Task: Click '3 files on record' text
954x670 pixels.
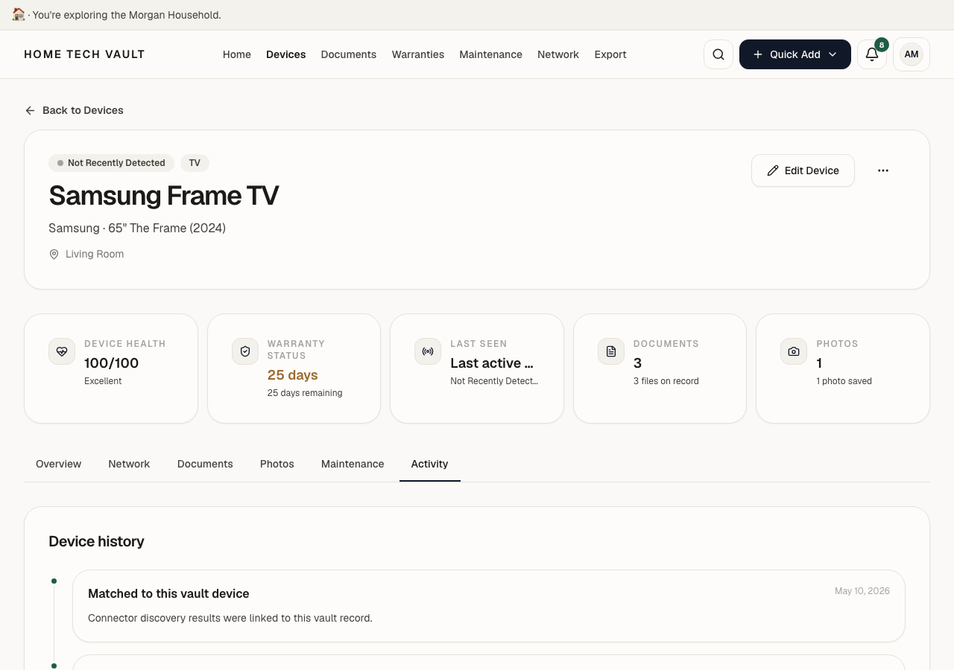Action: [x=666, y=381]
